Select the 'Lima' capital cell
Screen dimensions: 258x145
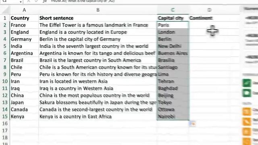173,74
